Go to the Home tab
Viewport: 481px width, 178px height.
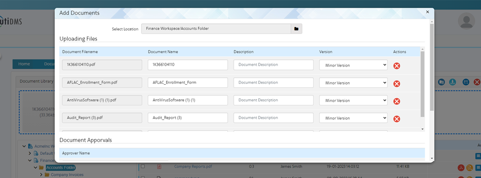[24, 64]
